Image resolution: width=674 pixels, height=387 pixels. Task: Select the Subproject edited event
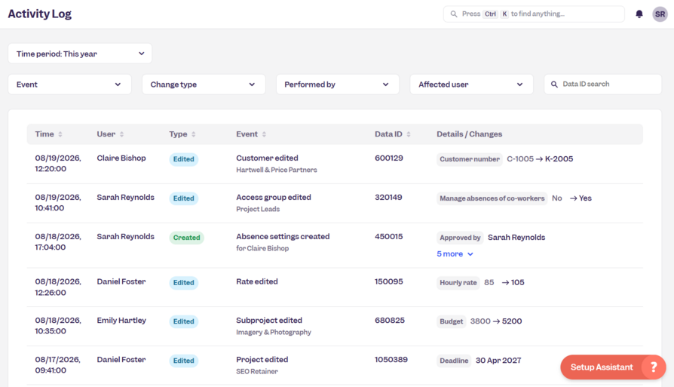pyautogui.click(x=269, y=321)
